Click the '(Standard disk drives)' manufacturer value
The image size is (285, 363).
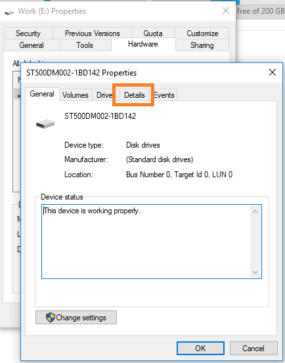click(x=160, y=160)
